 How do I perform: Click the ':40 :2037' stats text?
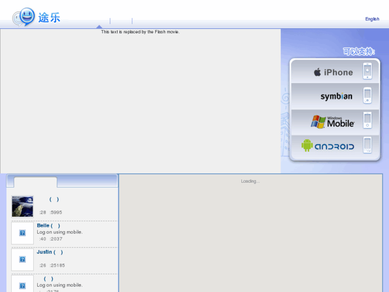(x=51, y=239)
